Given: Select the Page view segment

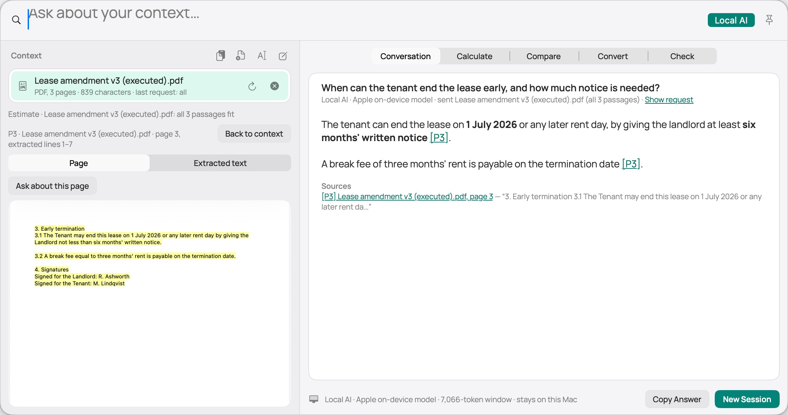Looking at the screenshot, I should pos(79,163).
